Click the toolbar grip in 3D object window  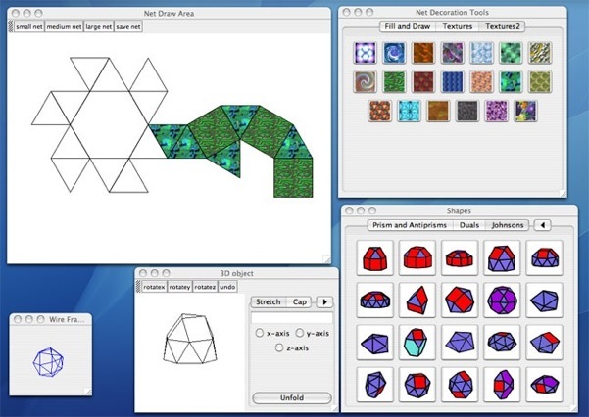[x=138, y=287]
